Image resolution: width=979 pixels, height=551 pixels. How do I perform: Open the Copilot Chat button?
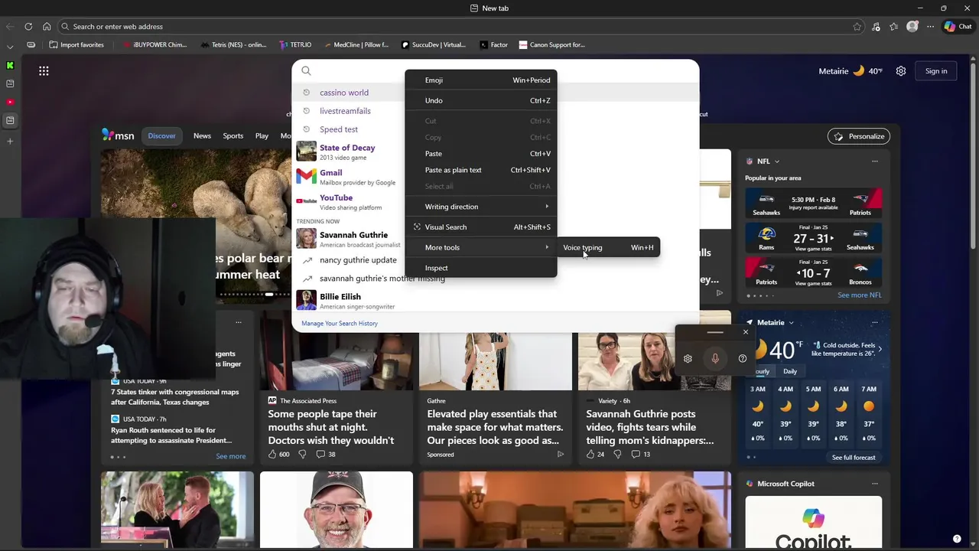pos(958,26)
